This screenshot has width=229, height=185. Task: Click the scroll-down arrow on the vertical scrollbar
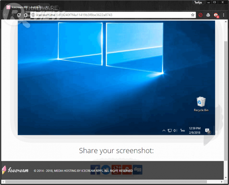[226, 177]
